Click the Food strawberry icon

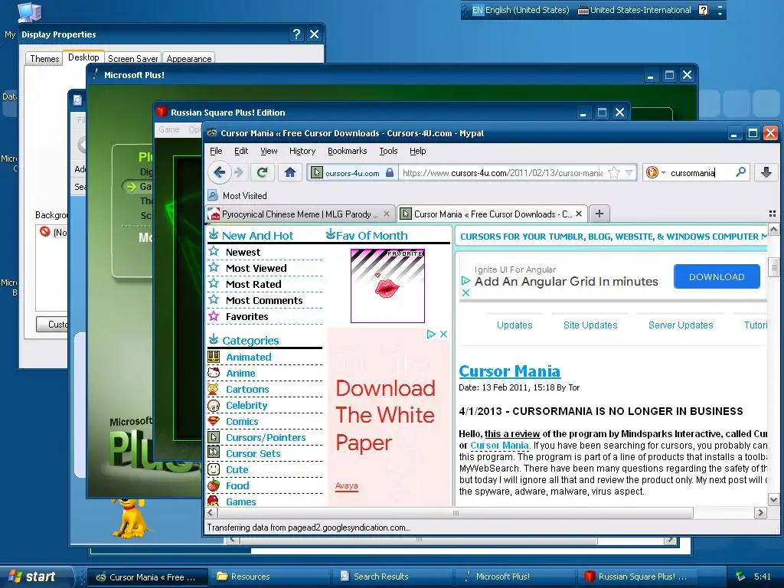(214, 485)
